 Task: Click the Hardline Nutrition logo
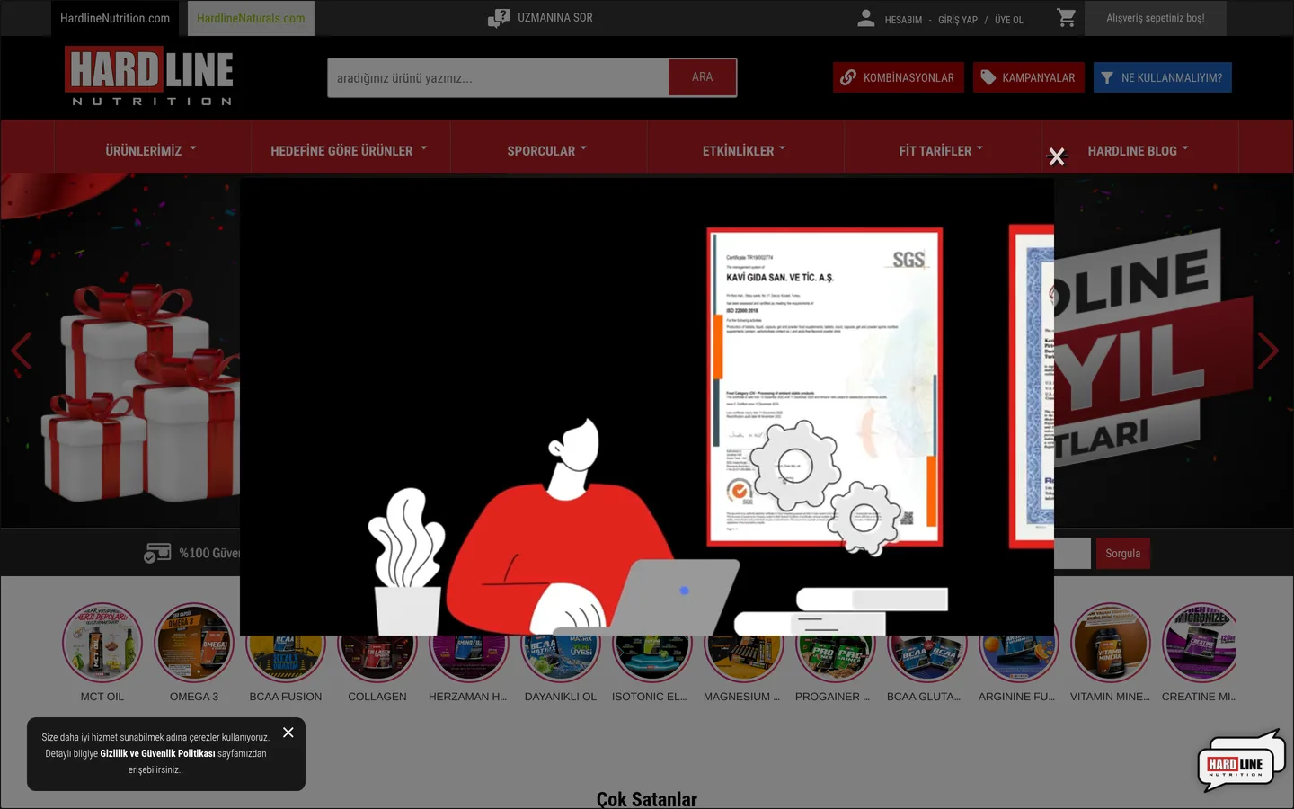point(149,76)
